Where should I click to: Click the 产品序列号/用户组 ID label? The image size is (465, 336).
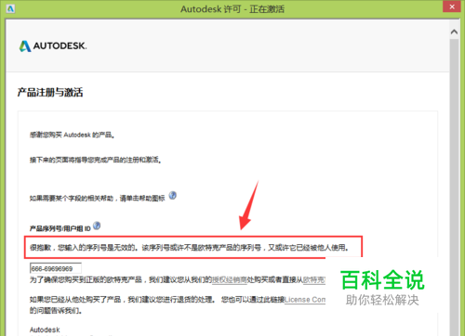60,228
